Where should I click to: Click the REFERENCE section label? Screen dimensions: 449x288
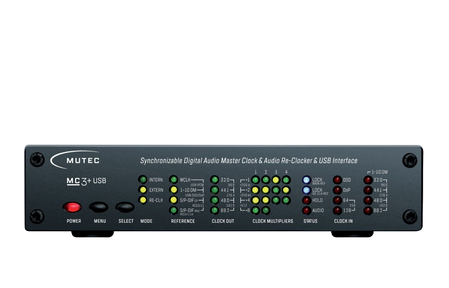coord(183,221)
